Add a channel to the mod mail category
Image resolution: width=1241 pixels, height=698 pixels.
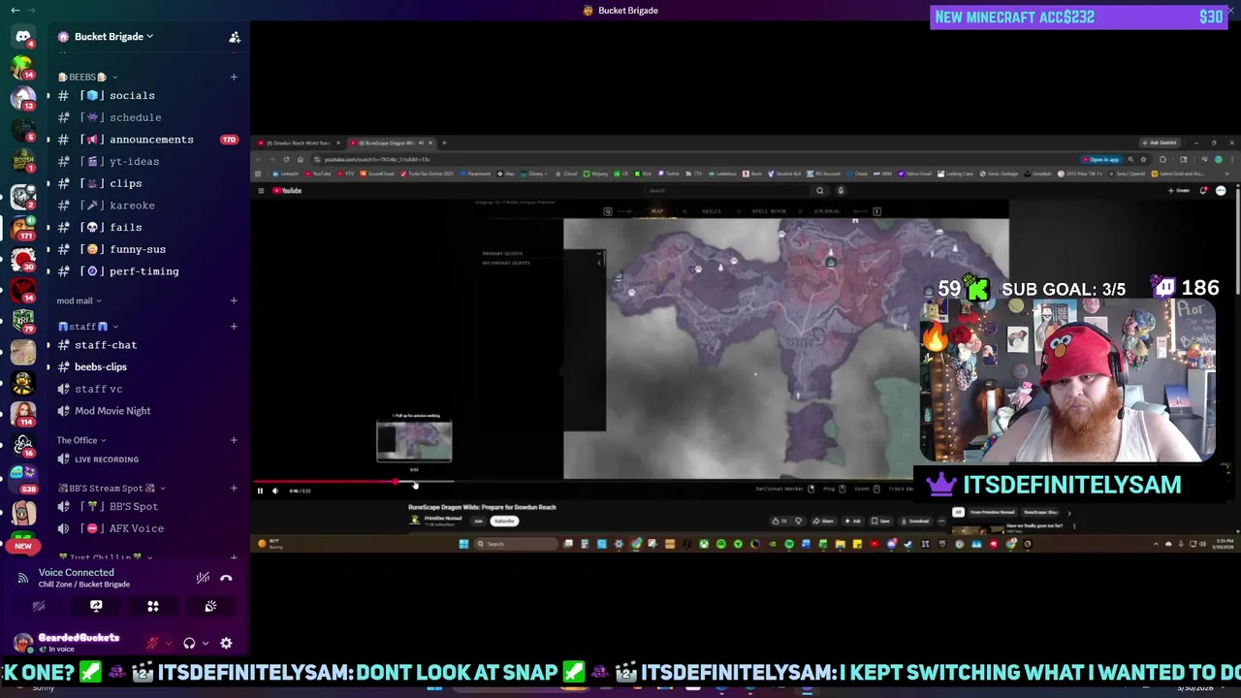[x=234, y=301]
